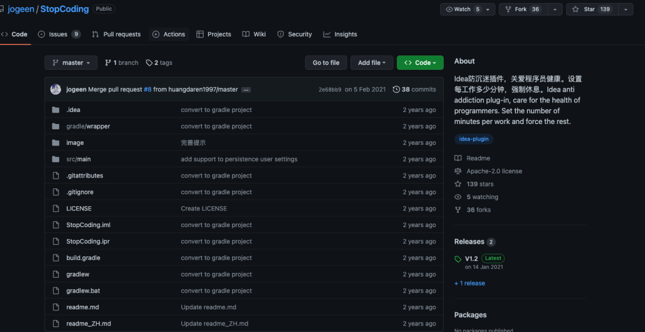
Task: Open the gradlew.bat file
Action: 83,290
